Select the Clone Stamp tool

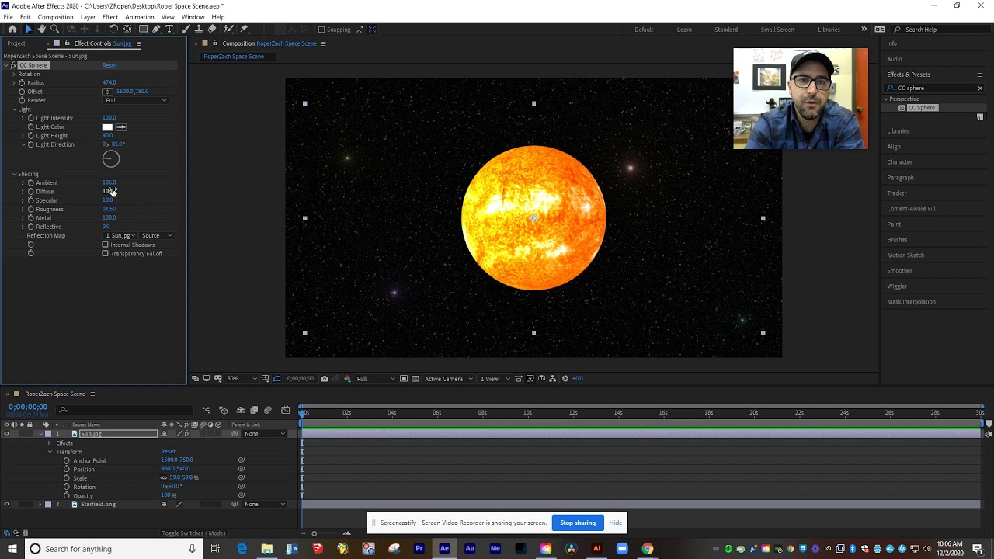[x=199, y=30]
